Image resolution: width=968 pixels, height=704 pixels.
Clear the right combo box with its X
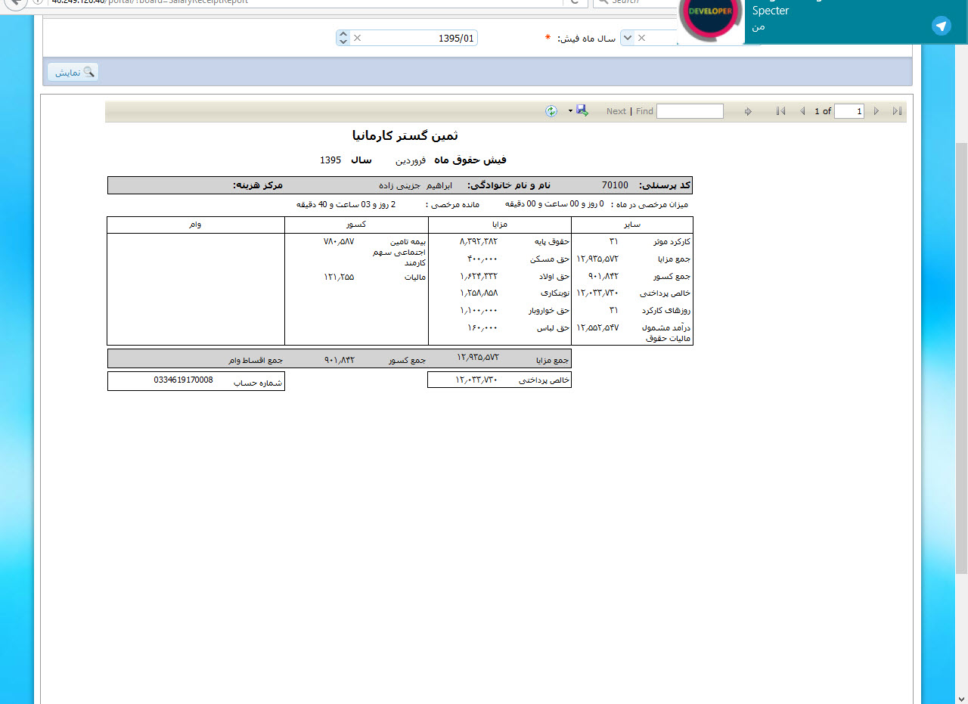[641, 38]
